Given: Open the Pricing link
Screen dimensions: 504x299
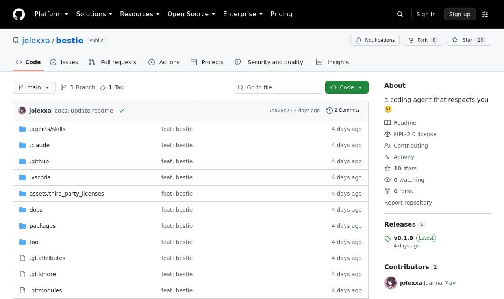Looking at the screenshot, I should point(281,14).
